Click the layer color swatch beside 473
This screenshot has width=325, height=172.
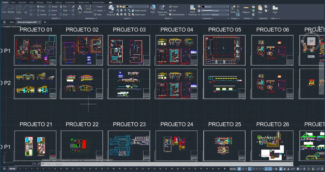pyautogui.click(x=127, y=7)
